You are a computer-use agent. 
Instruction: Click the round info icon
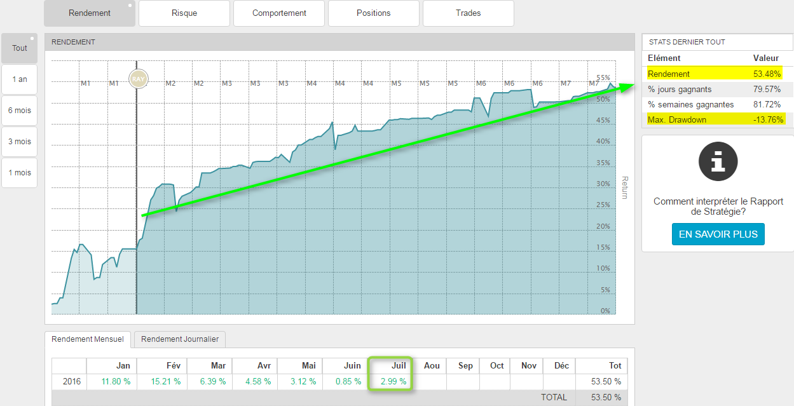(x=718, y=162)
